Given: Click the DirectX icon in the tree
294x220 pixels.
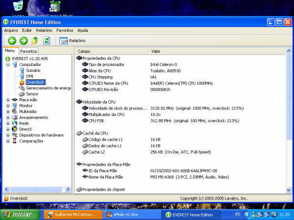Looking at the screenshot, I should tap(15, 129).
